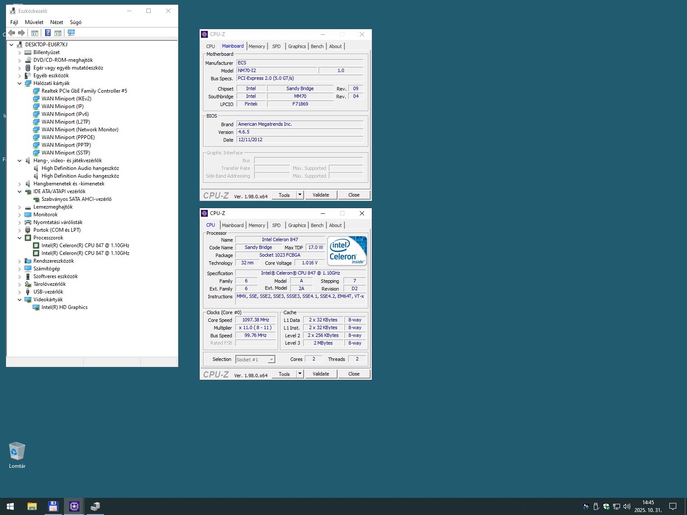The image size is (687, 515).
Task: Click Validate in the lower CPU-Z window
Action: [321, 374]
